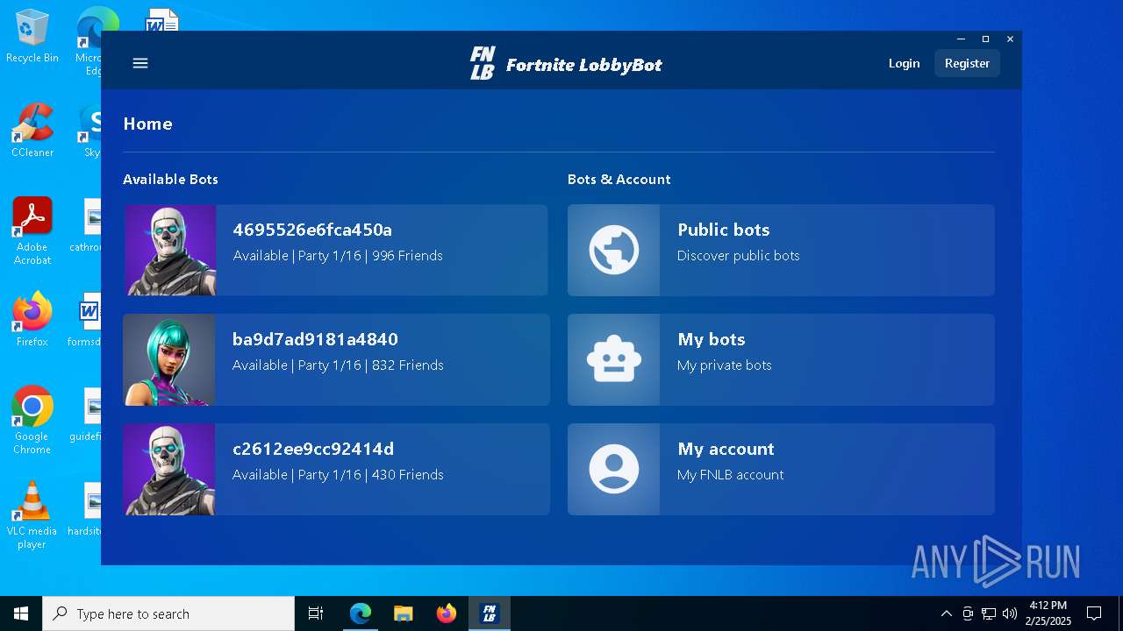
Task: Click 'Discover public bots' text
Action: tap(739, 256)
